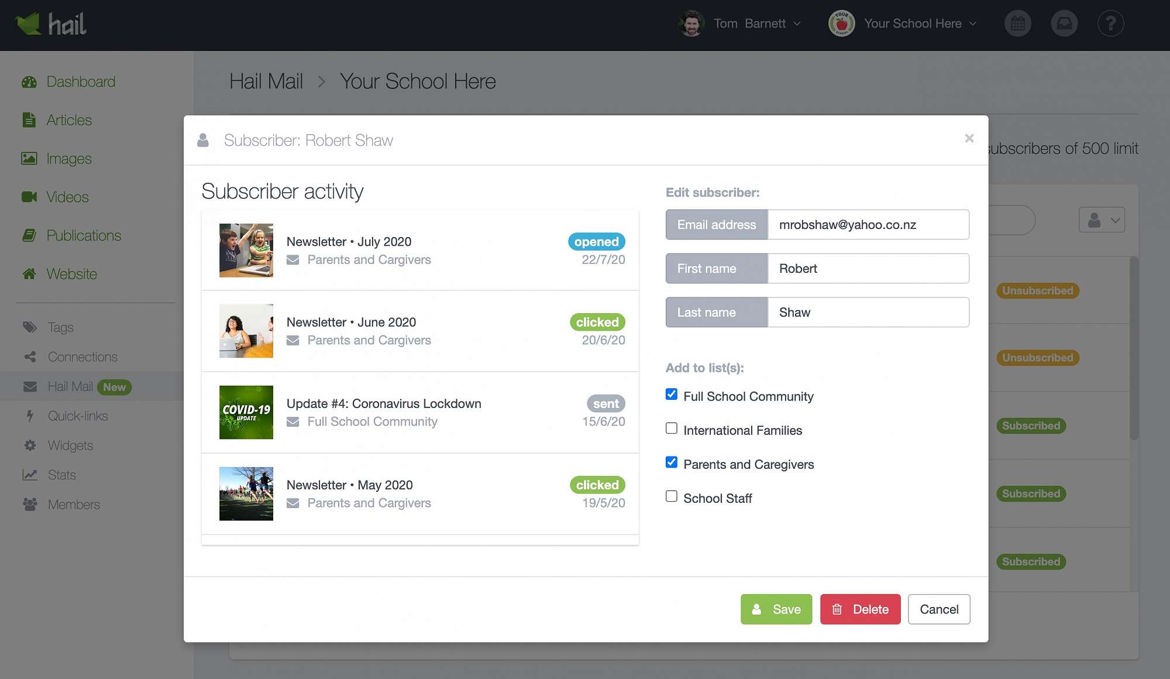Delete subscriber Robert Shaw
The width and height of the screenshot is (1170, 679).
(x=860, y=609)
